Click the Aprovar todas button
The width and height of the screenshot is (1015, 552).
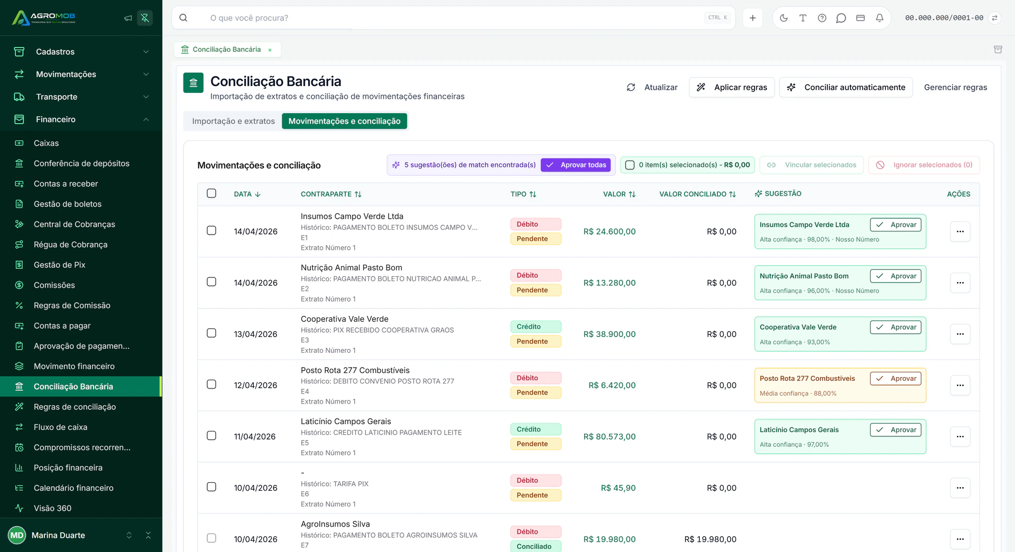click(576, 165)
